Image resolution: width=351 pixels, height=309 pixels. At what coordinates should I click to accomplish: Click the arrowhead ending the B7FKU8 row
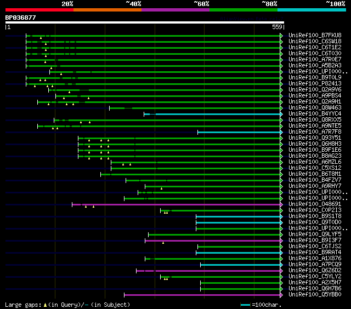click(x=281, y=36)
